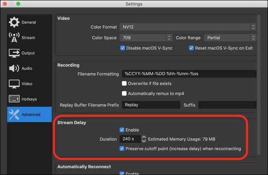Go to the Hotkeys tab label
Viewport: 268px width, 175px height.
(29, 99)
